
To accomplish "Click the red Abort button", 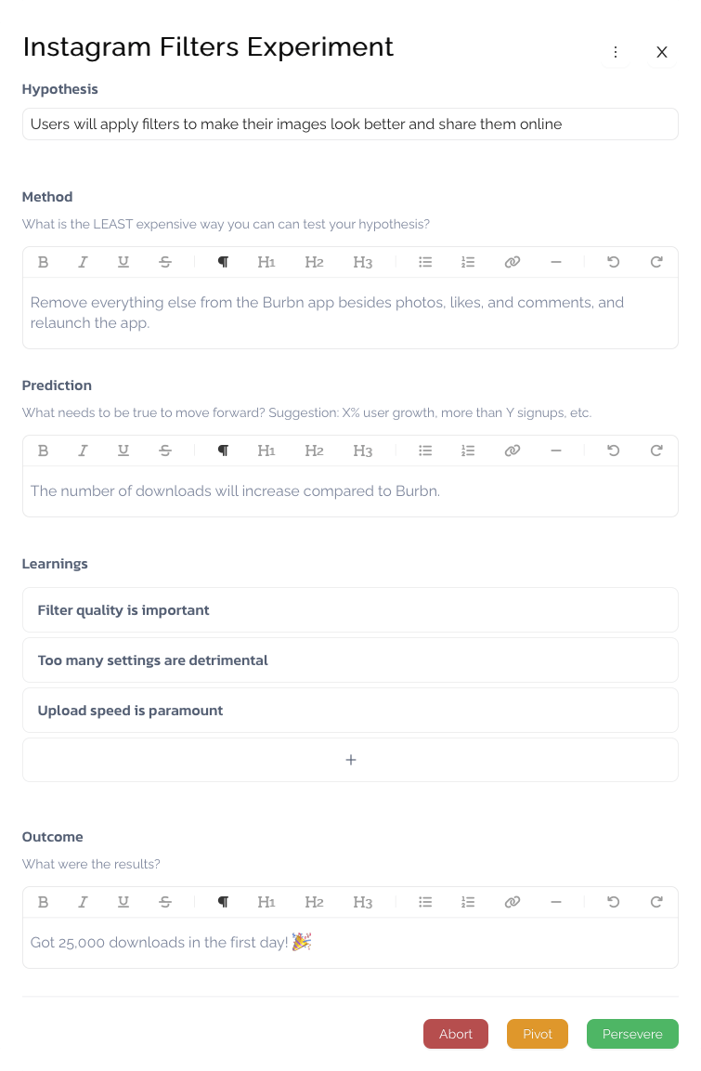I will 456,1034.
